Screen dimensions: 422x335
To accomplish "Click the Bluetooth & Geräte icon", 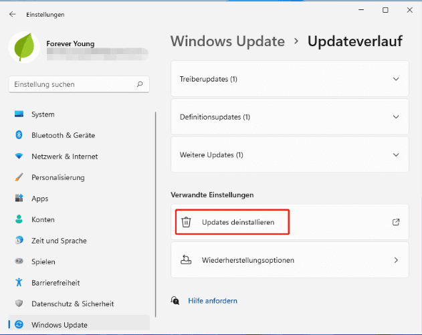I will 19,135.
